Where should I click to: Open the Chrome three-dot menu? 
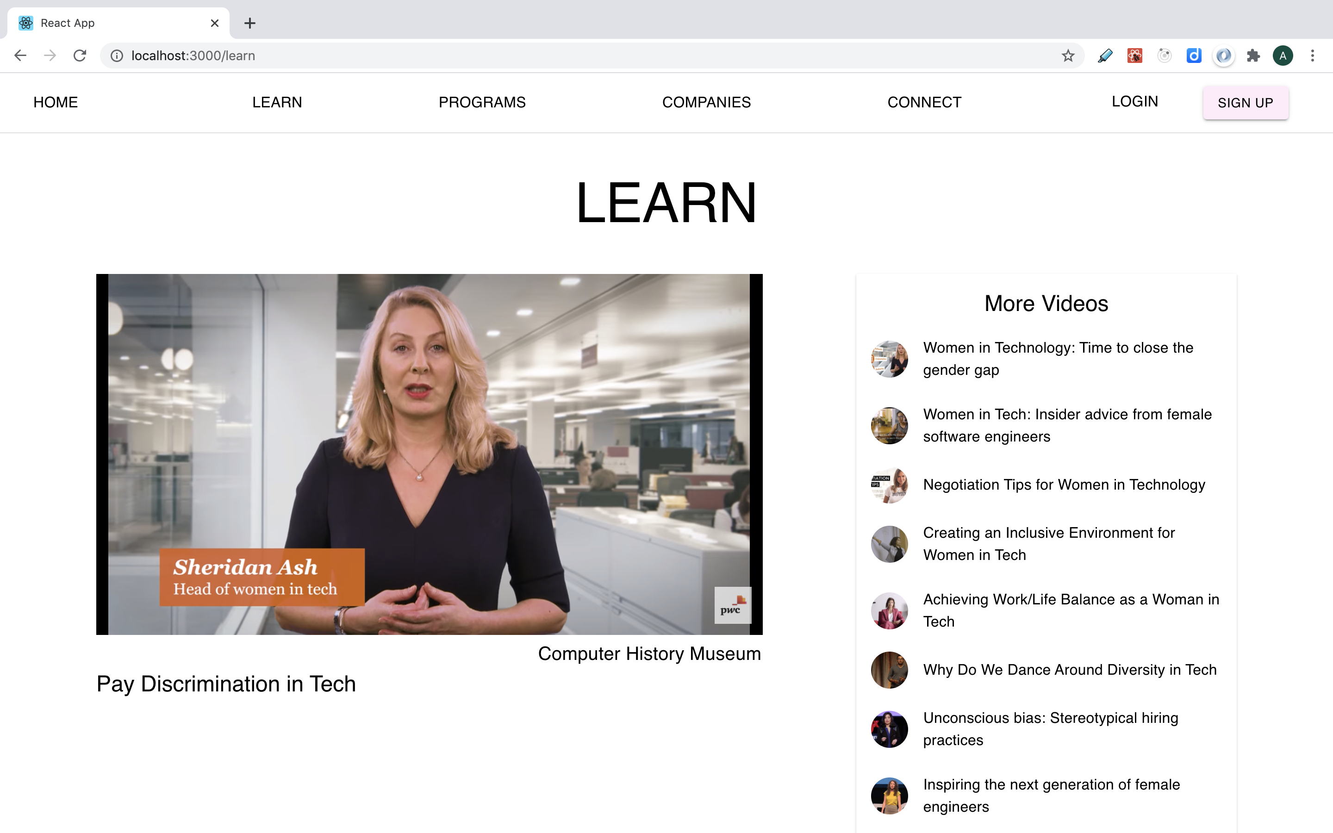(1313, 56)
